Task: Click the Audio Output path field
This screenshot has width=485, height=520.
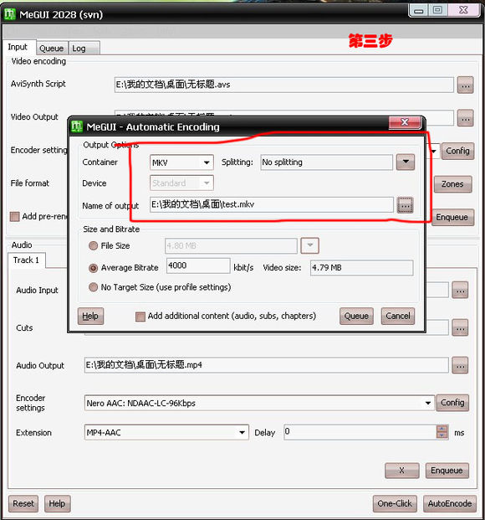Action: tap(267, 365)
